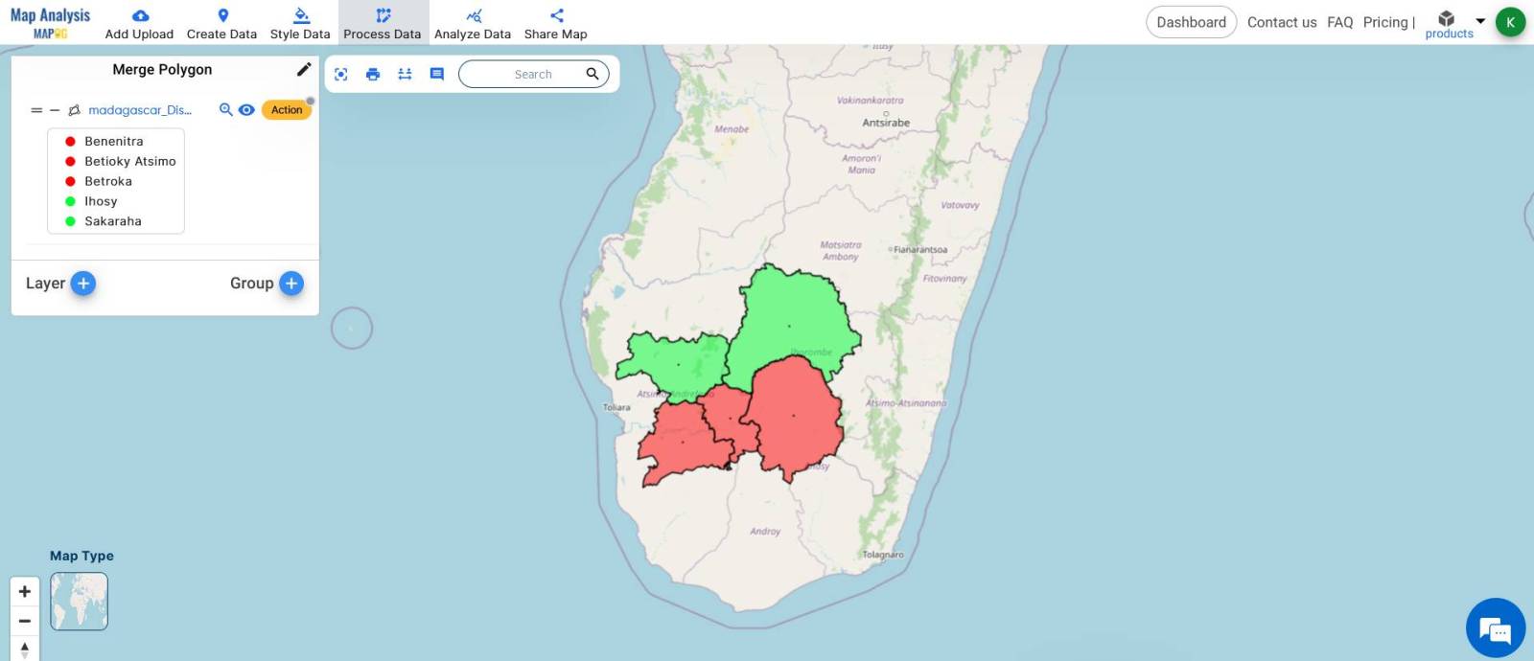Open the Analyze Data menu

pyautogui.click(x=473, y=23)
